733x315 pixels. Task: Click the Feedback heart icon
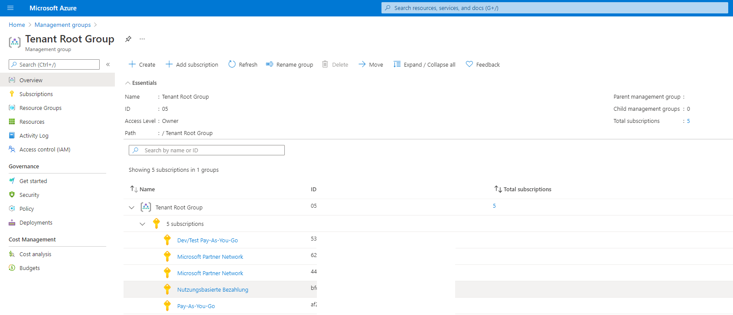coord(469,64)
